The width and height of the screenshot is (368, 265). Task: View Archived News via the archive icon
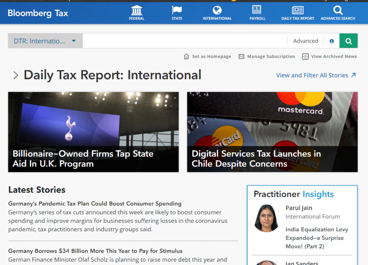pyautogui.click(x=306, y=56)
